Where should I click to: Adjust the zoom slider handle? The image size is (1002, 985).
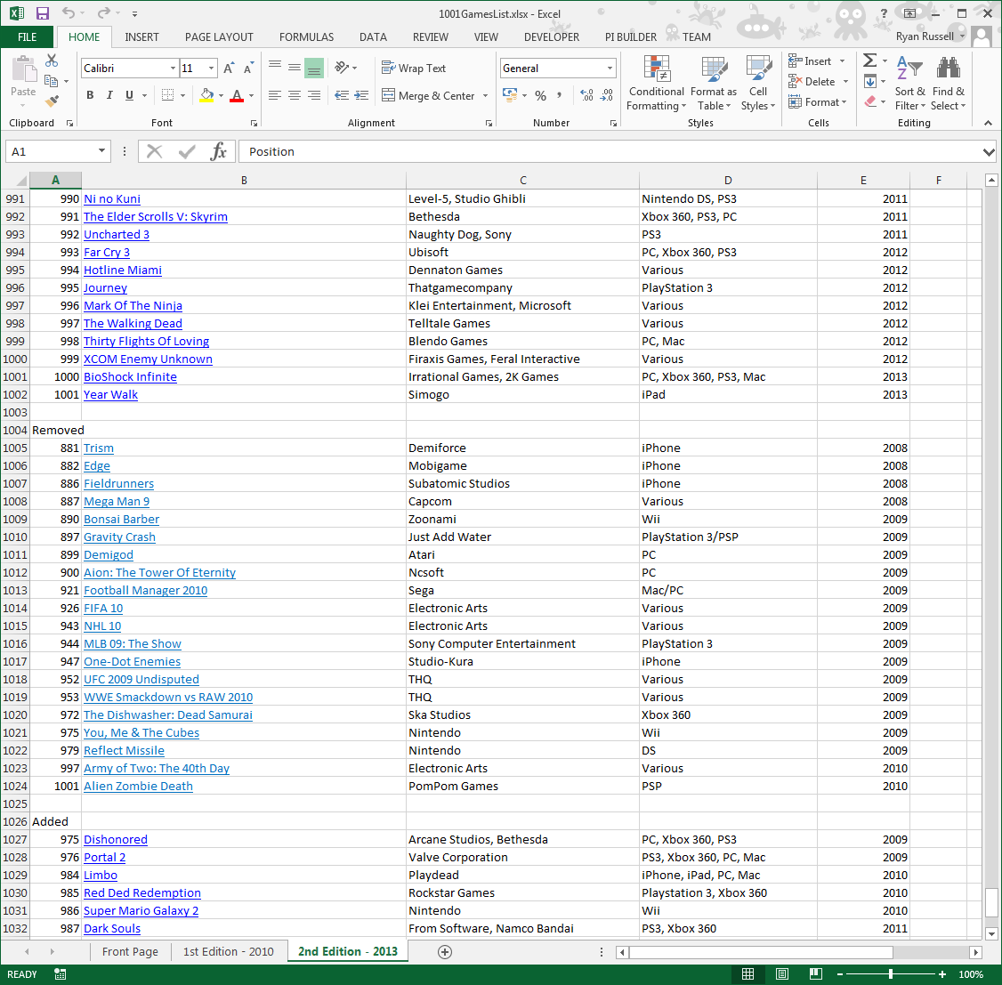tap(890, 974)
